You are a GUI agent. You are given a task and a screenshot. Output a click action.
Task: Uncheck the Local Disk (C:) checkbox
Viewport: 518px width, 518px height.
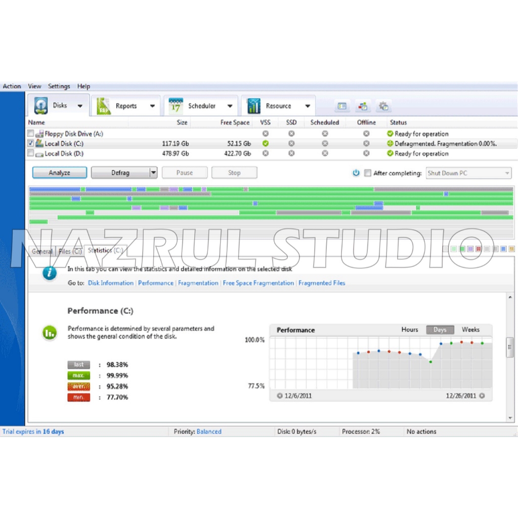coord(31,144)
